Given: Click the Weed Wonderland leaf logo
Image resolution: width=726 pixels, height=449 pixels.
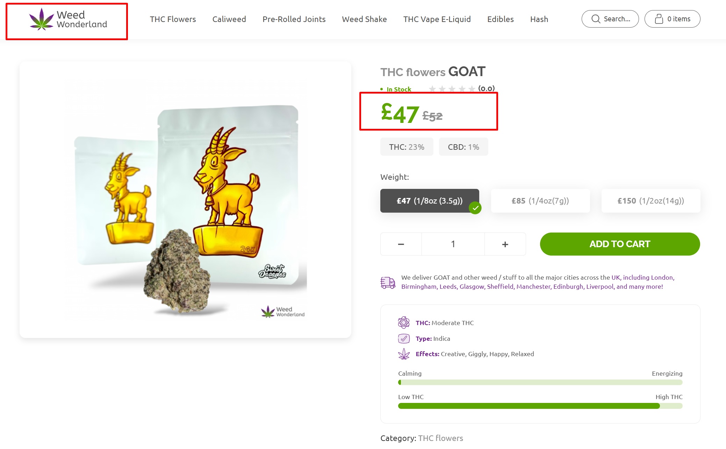Looking at the screenshot, I should pyautogui.click(x=42, y=19).
